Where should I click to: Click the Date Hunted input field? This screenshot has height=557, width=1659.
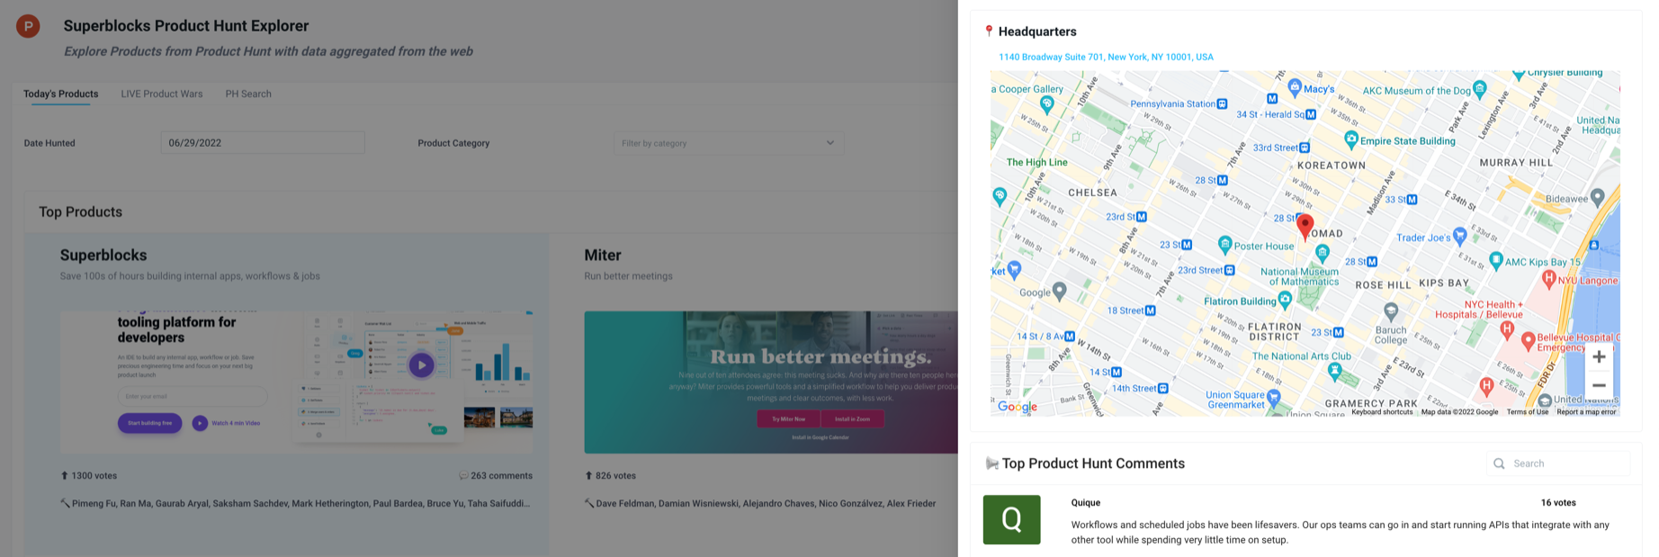263,143
